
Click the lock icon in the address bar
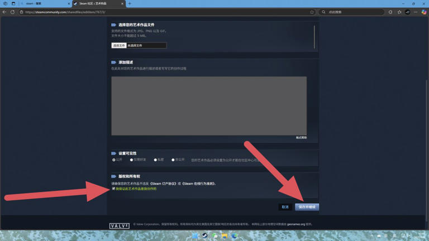coord(21,12)
